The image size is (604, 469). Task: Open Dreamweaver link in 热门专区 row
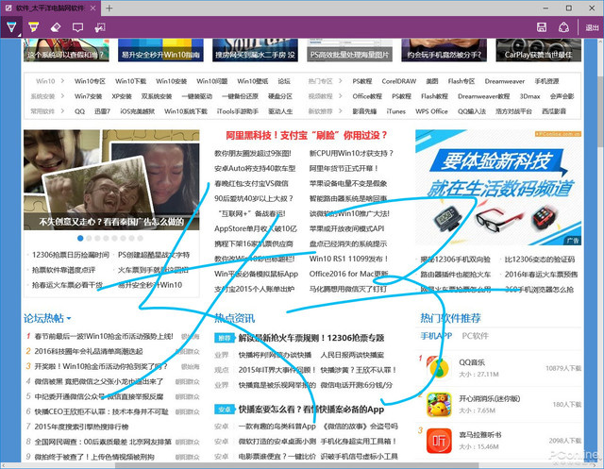505,81
